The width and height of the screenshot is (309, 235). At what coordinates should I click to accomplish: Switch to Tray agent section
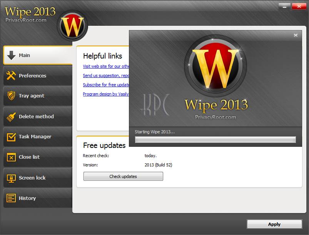tap(38, 96)
